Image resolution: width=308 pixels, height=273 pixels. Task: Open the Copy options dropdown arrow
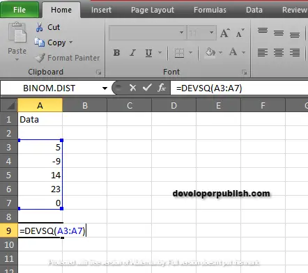coord(71,42)
